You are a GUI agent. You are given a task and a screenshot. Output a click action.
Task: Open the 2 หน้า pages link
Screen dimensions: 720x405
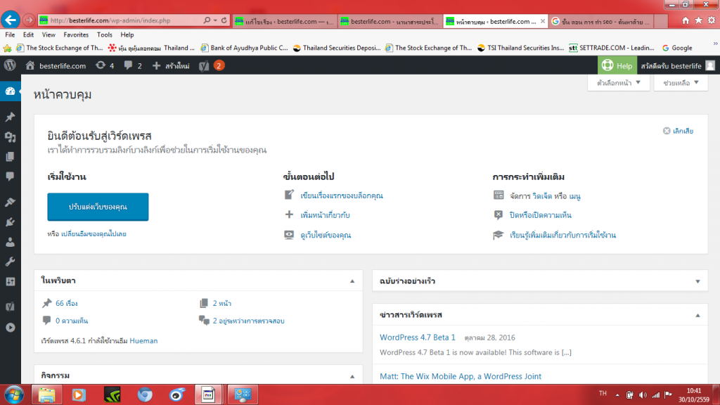point(221,304)
